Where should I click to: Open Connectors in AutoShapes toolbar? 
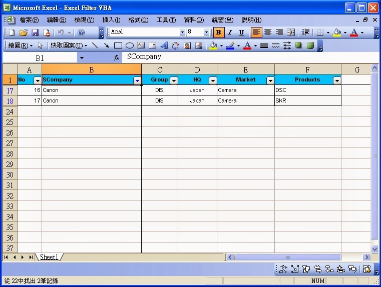[x=294, y=269]
